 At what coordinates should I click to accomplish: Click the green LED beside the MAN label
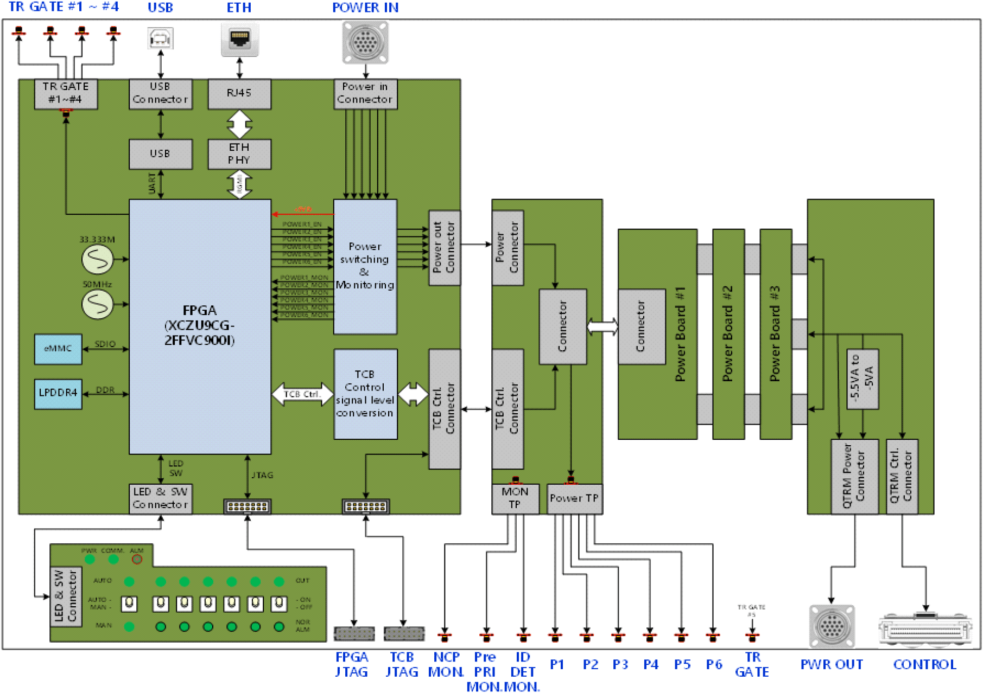tap(129, 627)
